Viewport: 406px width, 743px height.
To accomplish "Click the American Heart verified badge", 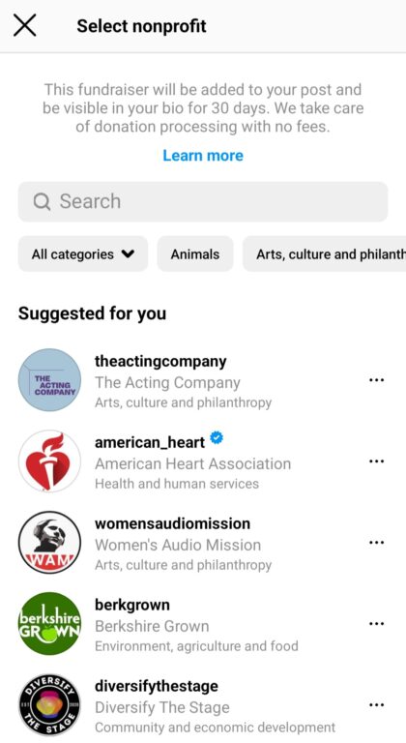I will tap(216, 438).
